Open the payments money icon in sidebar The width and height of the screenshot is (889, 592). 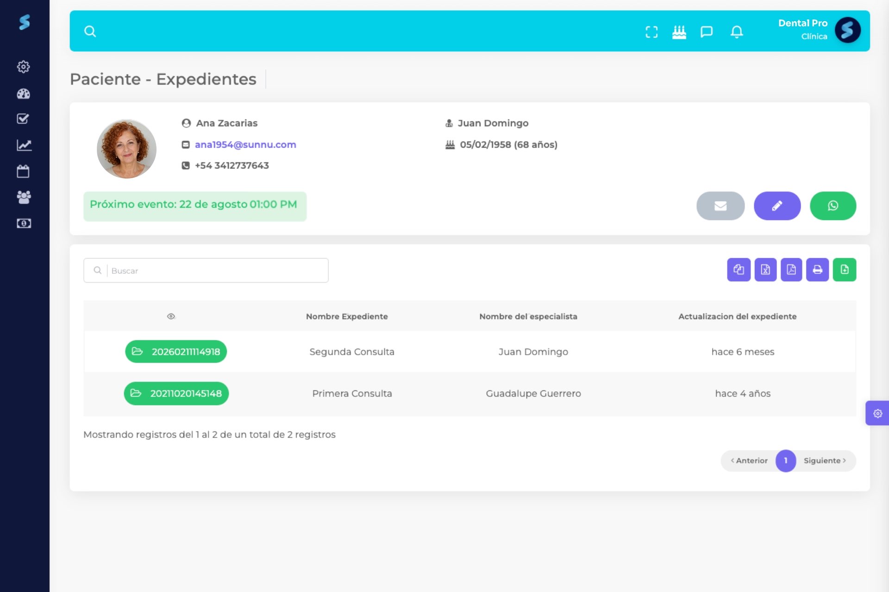(24, 223)
